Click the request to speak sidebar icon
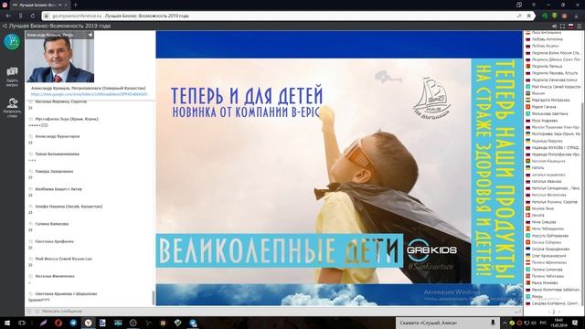This screenshot has width=585, height=329. (x=12, y=108)
